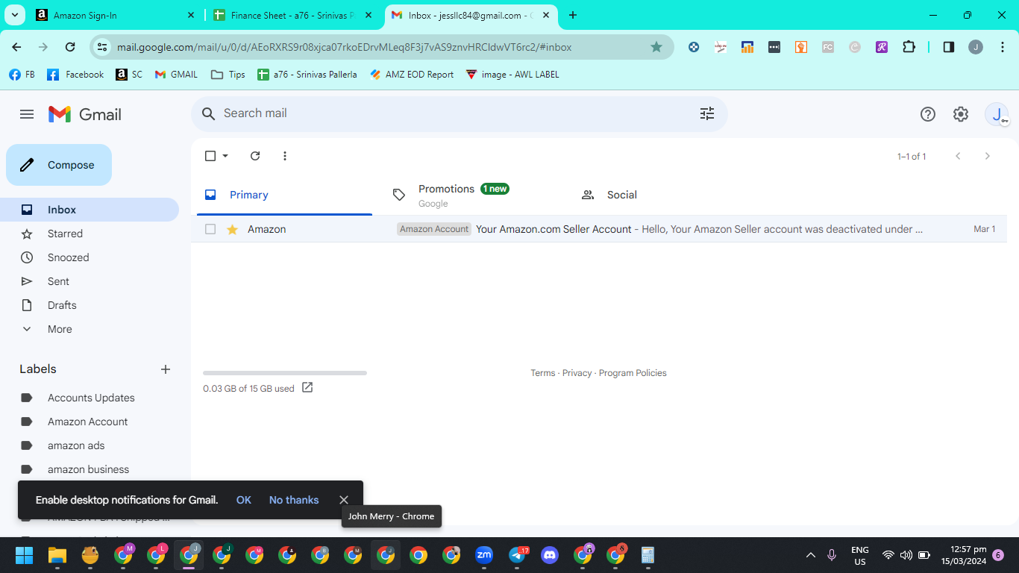1019x573 pixels.
Task: Open the Your Amazon.com Seller Account email
Action: [599, 229]
